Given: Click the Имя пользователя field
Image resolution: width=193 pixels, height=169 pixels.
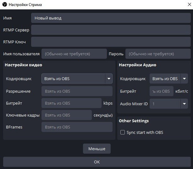Looking at the screenshot, I should click(74, 54).
